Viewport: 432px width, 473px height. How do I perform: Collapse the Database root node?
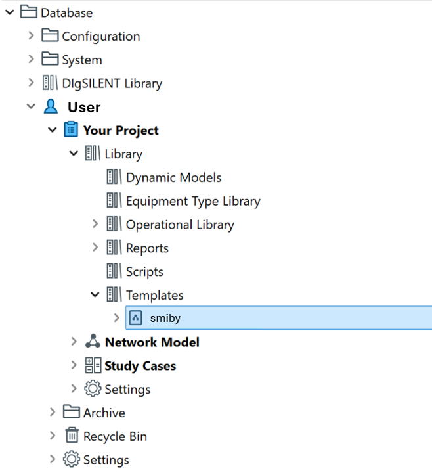(x=9, y=12)
